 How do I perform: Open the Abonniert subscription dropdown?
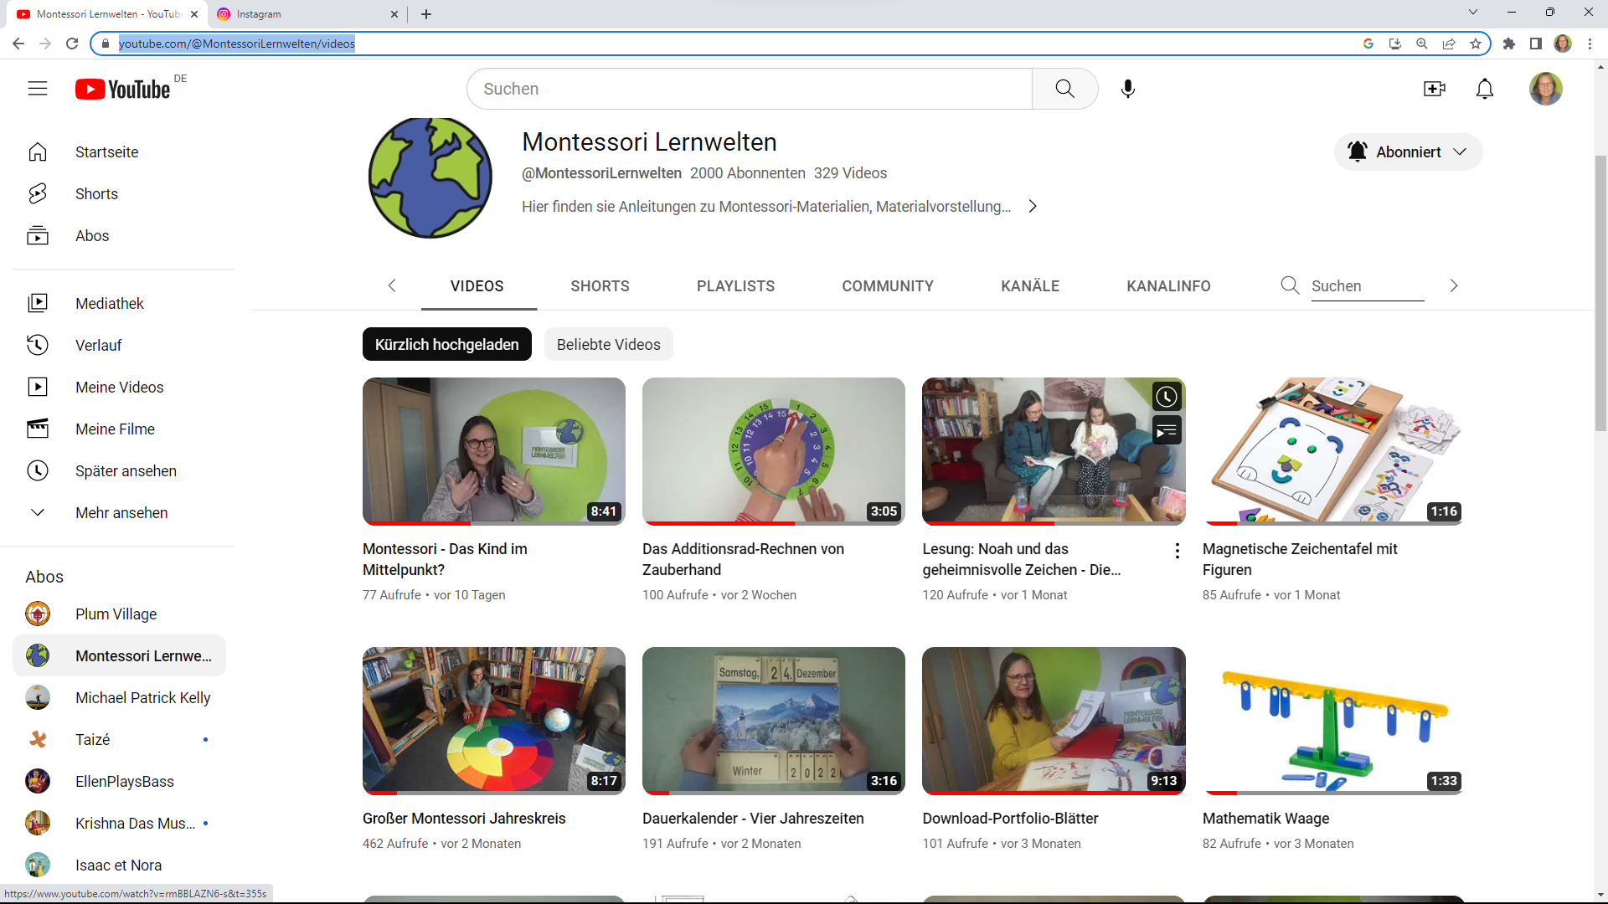1408,152
